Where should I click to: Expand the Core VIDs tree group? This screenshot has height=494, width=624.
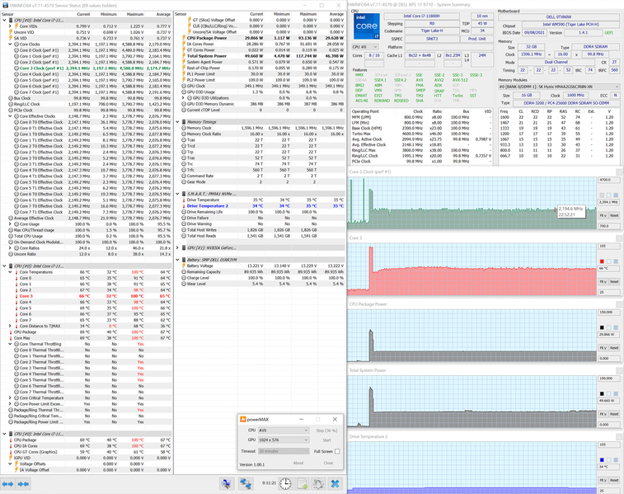pos(11,26)
